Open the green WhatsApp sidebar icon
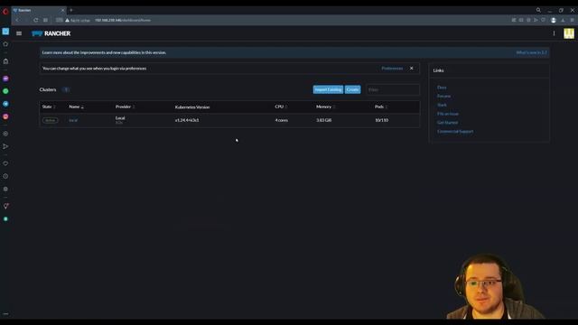The width and height of the screenshot is (578, 325). (5, 91)
